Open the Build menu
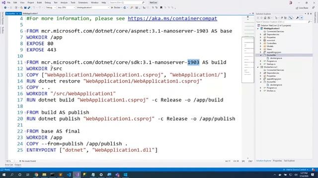 click(39, 2)
